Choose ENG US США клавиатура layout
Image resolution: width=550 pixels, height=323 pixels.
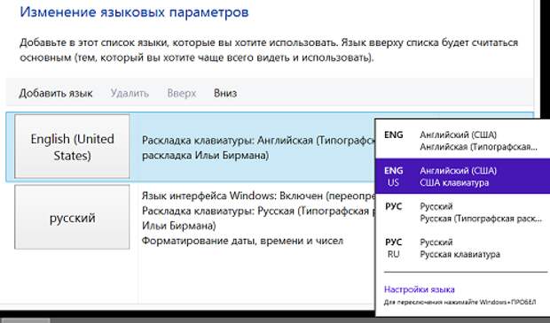pos(463,176)
